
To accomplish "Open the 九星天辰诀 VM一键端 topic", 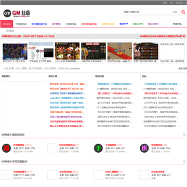I will (x=68, y=84).
